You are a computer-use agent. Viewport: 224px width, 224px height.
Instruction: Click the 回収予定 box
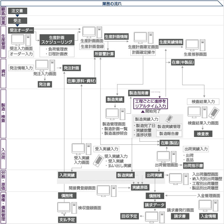click(129, 216)
